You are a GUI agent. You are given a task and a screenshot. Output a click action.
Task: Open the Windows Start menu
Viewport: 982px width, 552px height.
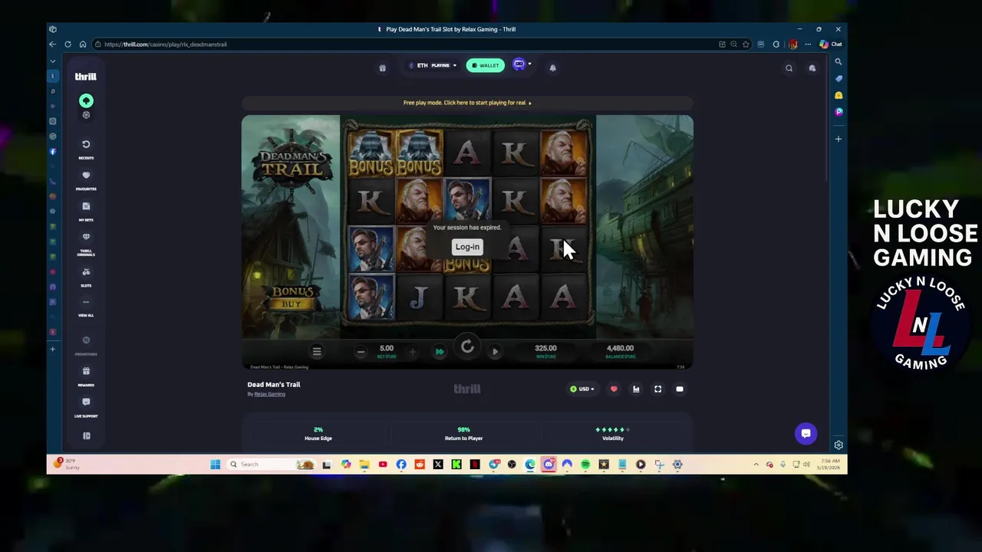(215, 465)
